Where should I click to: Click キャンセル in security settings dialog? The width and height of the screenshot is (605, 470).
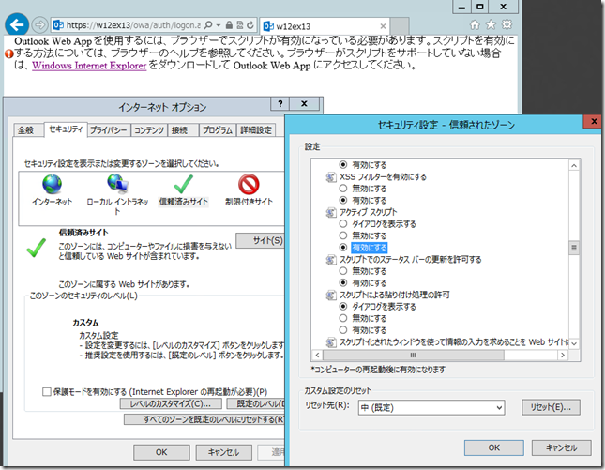(x=562, y=447)
